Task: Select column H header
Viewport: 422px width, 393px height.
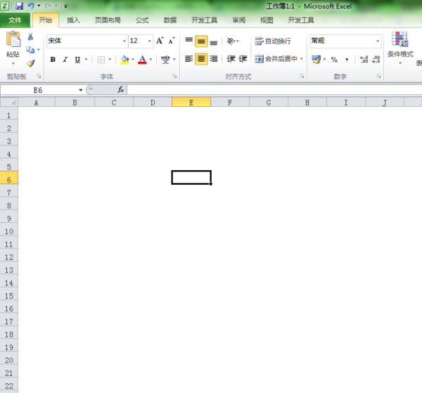Action: tap(307, 102)
